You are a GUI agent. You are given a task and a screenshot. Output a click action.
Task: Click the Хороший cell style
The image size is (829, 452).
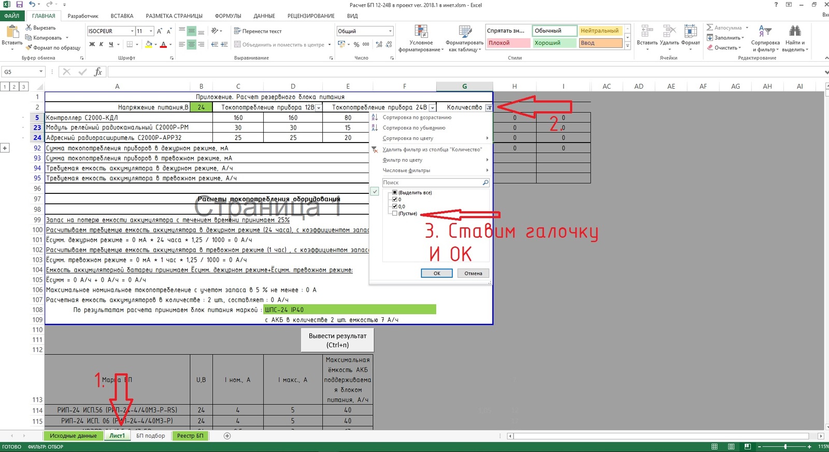pos(554,43)
